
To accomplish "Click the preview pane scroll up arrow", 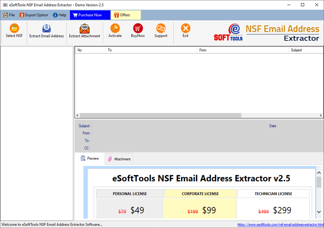I will [319, 173].
